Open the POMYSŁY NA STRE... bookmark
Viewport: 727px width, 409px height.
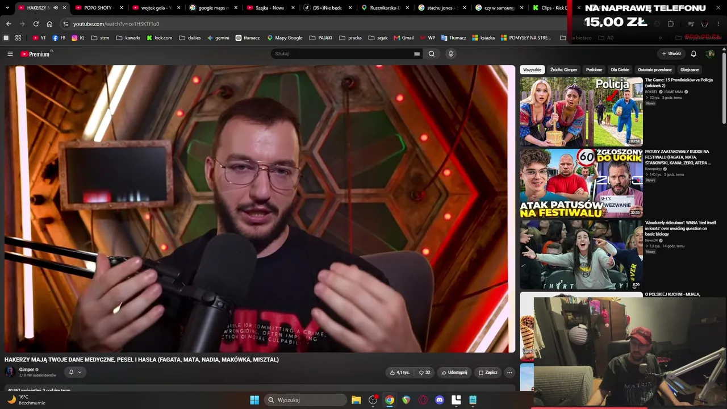point(526,38)
